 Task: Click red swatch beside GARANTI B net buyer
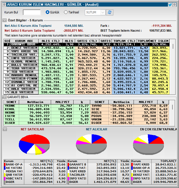[x=69, y=165]
